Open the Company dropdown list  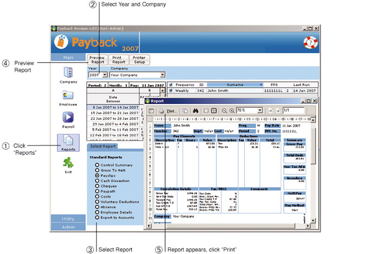pyautogui.click(x=162, y=75)
